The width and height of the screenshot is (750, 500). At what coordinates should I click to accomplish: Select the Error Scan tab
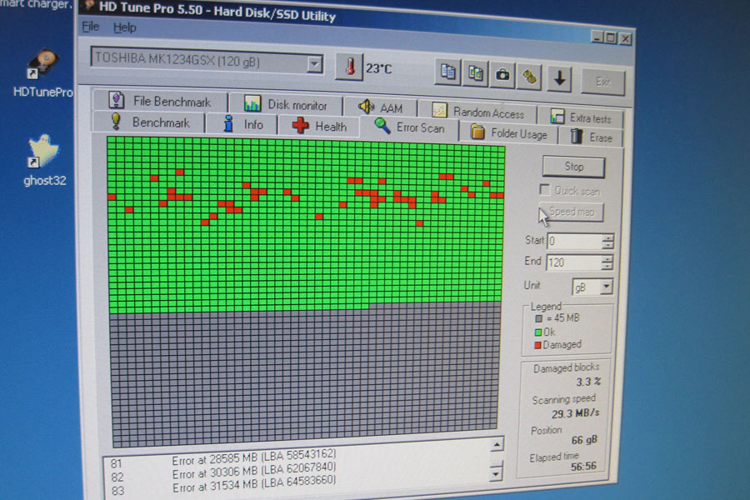pos(409,127)
